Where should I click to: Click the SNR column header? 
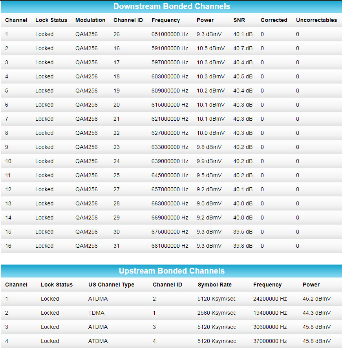[239, 20]
